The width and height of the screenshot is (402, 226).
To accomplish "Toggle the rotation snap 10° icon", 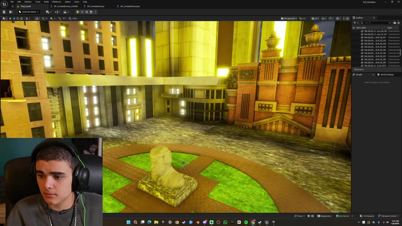I will (x=60, y=19).
